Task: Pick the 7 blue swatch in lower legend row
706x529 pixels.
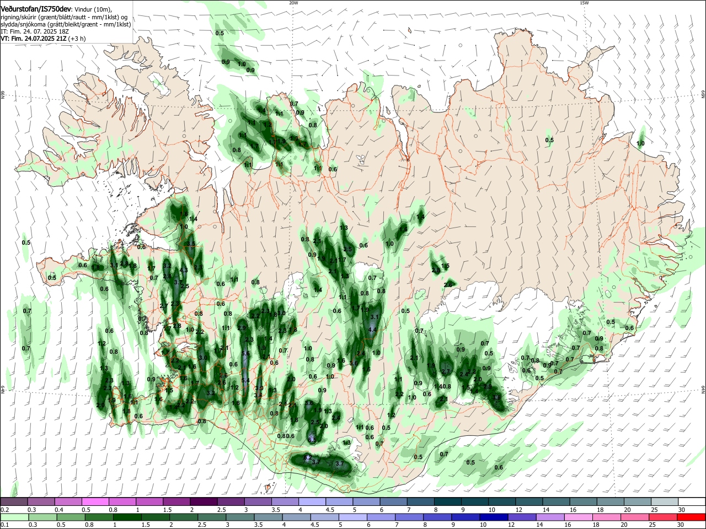Action: click(x=409, y=517)
